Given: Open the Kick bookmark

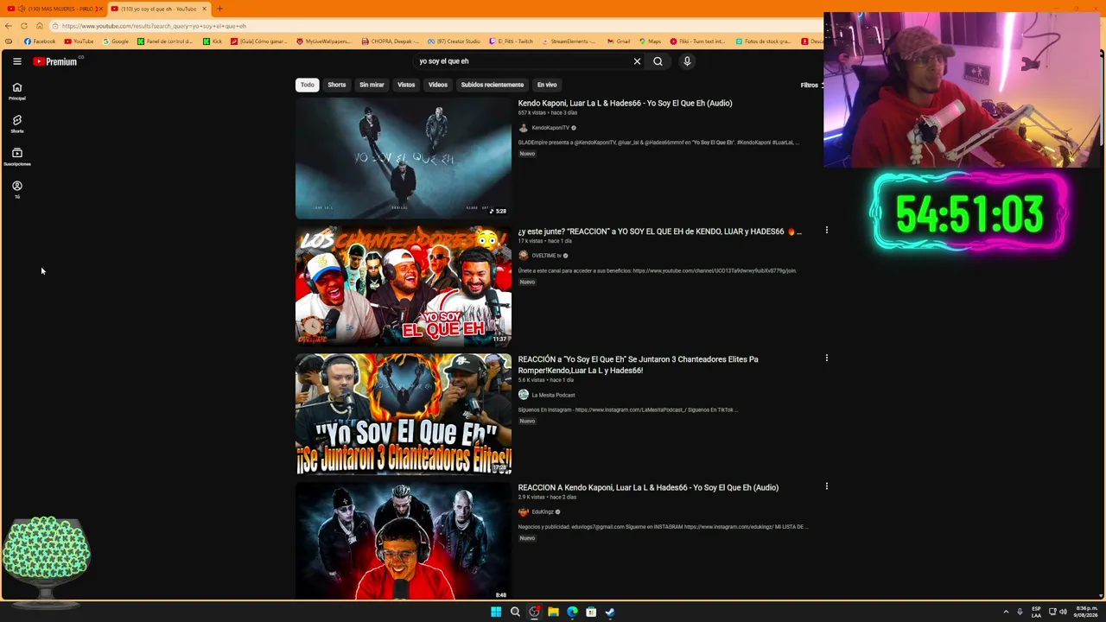Looking at the screenshot, I should tap(213, 41).
